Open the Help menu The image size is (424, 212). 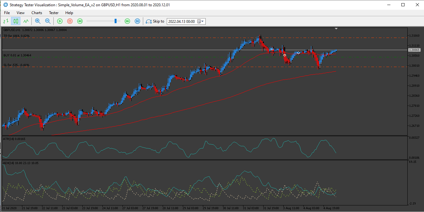coord(69,13)
